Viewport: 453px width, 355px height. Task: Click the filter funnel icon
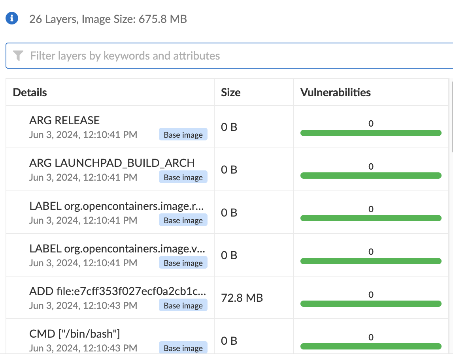[x=18, y=56]
